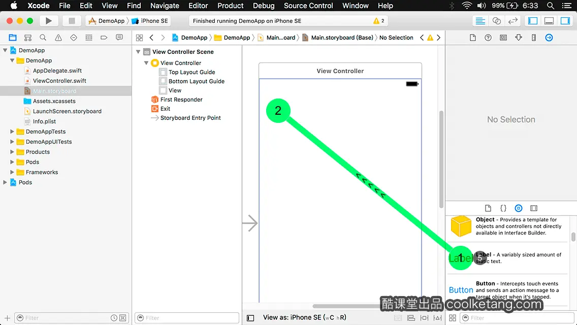Screen dimensions: 577x325
Task: Open the Report navigator
Action: coord(119,38)
